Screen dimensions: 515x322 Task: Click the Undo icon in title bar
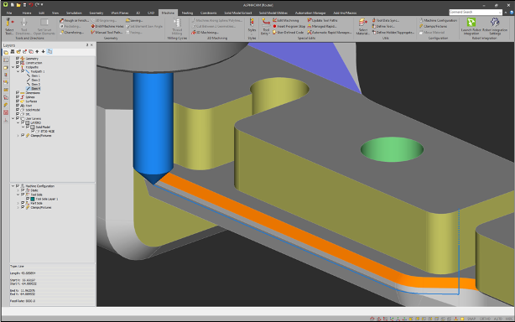pos(31,5)
